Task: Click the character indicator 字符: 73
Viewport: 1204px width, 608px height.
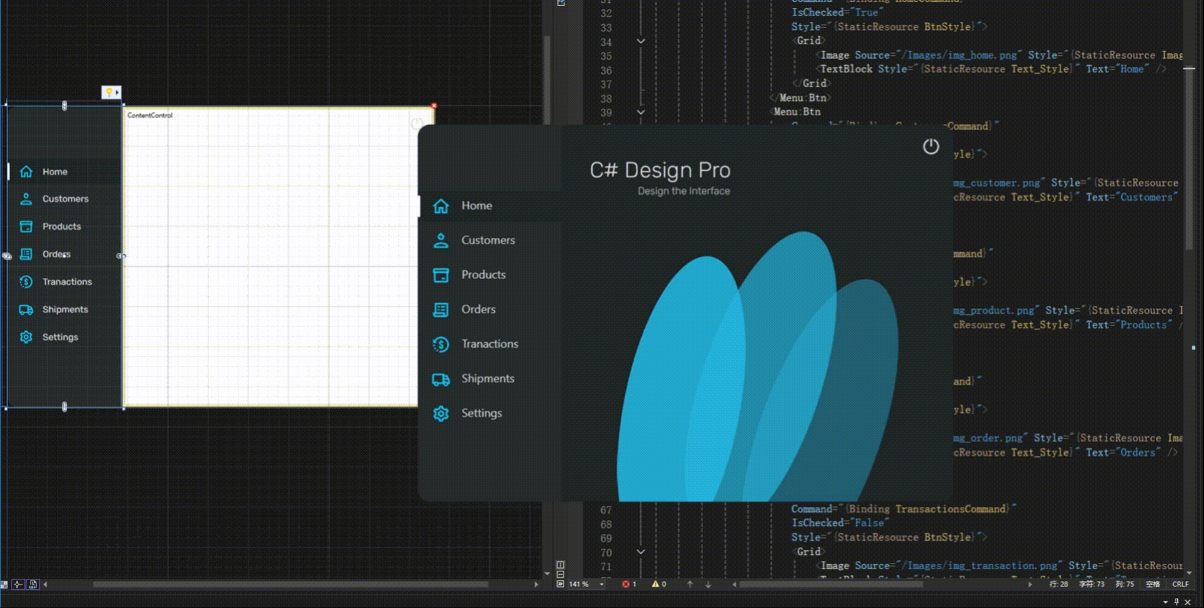Action: pos(1092,584)
